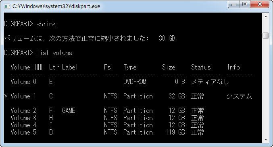Minimize the diskpart window

(x=234, y=4)
